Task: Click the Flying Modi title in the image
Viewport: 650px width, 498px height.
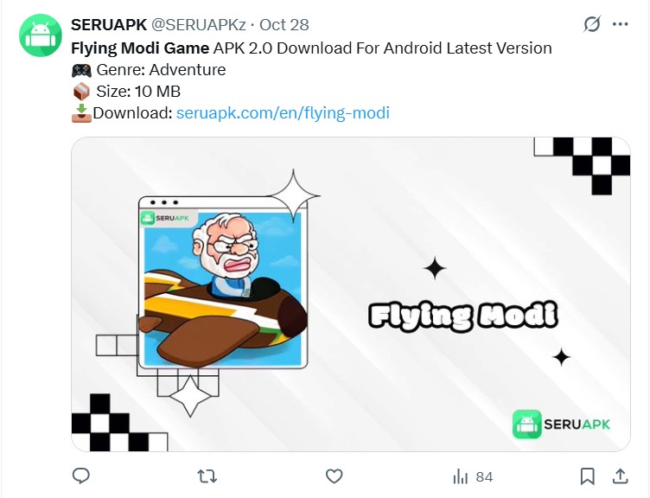Action: click(x=462, y=316)
